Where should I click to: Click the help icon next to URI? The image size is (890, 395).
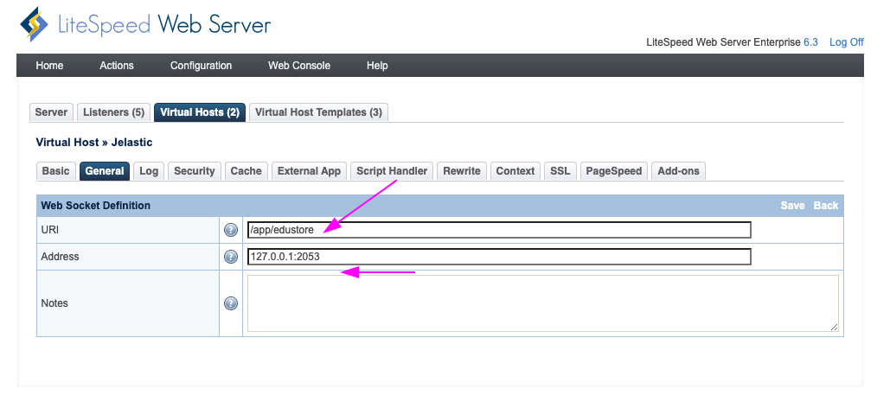coord(231,230)
